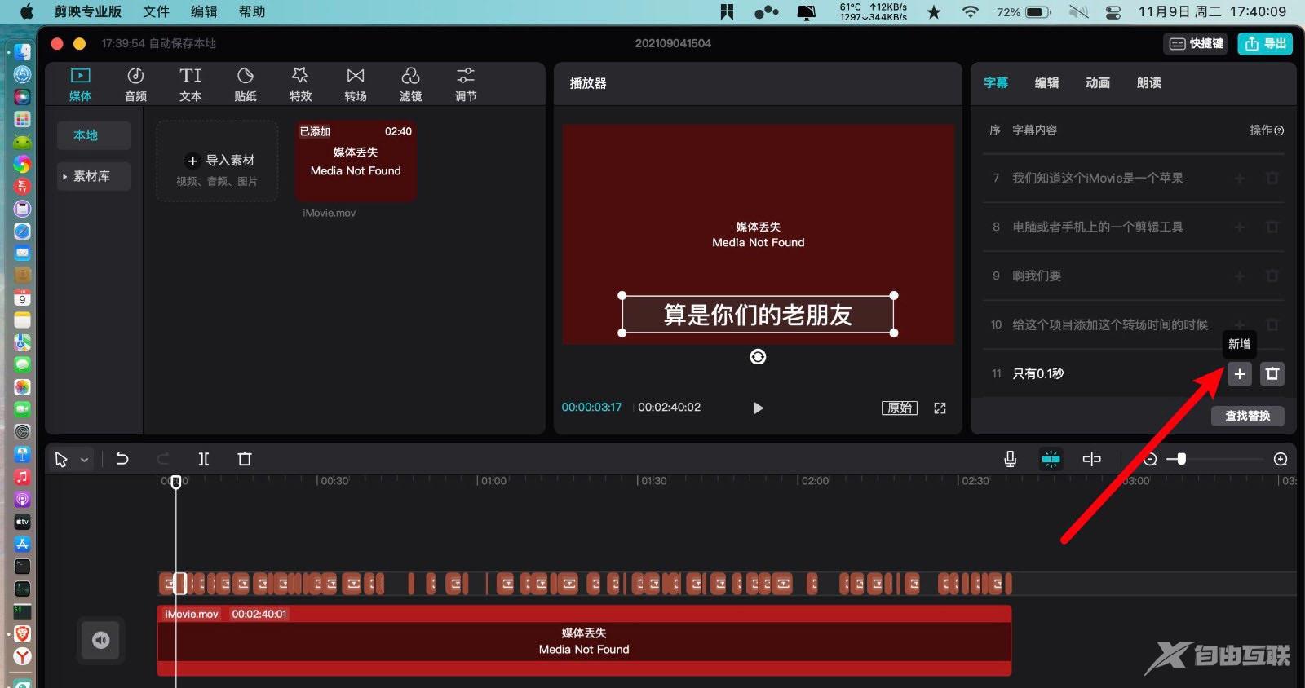Image resolution: width=1305 pixels, height=688 pixels.
Task: Click the undo arrow in timeline toolbar
Action: [x=122, y=459]
